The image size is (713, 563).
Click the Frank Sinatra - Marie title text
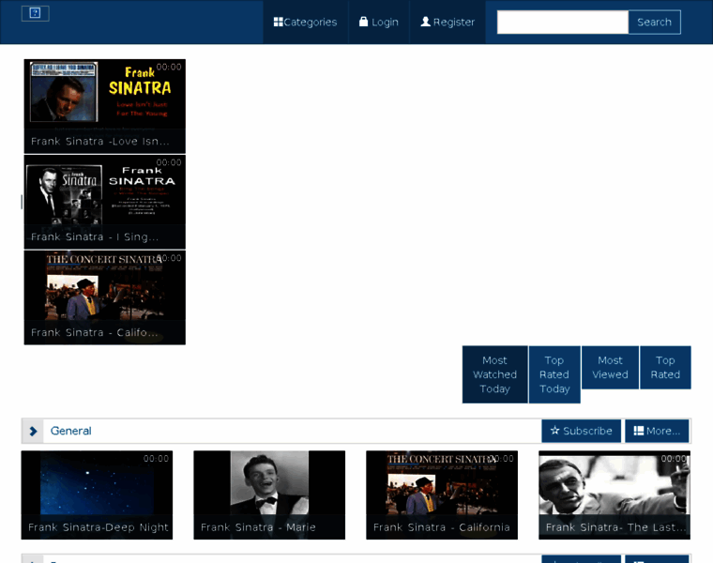click(258, 527)
